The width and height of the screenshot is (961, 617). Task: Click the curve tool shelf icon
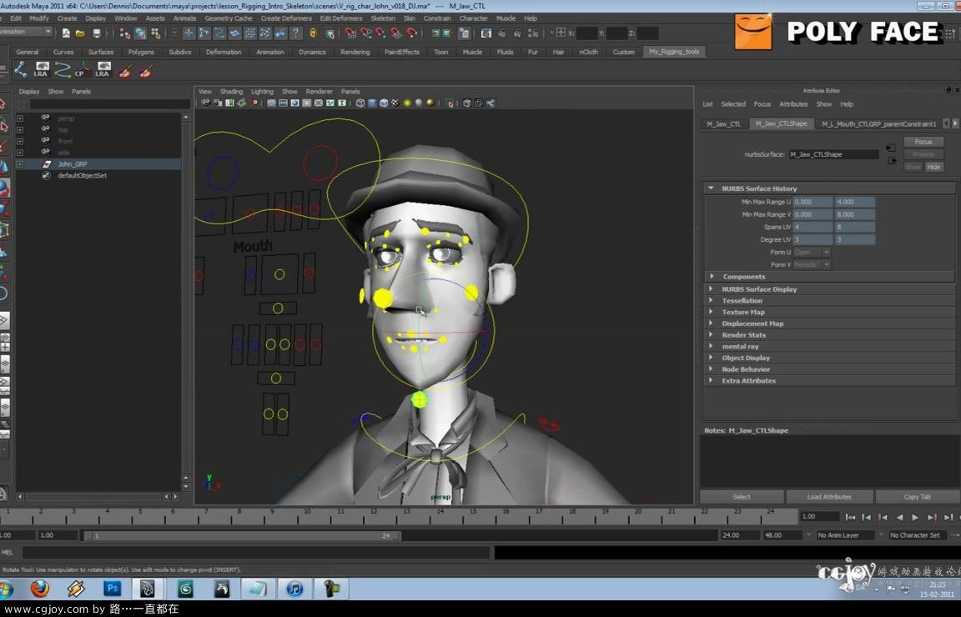pos(62,70)
